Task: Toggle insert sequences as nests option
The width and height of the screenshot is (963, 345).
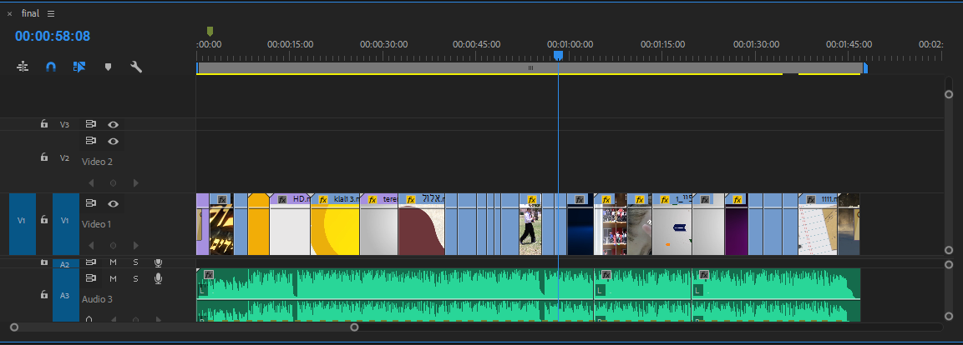Action: tap(23, 67)
